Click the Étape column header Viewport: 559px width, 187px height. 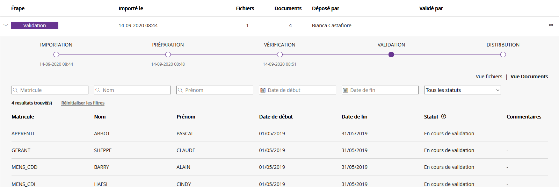click(x=18, y=8)
